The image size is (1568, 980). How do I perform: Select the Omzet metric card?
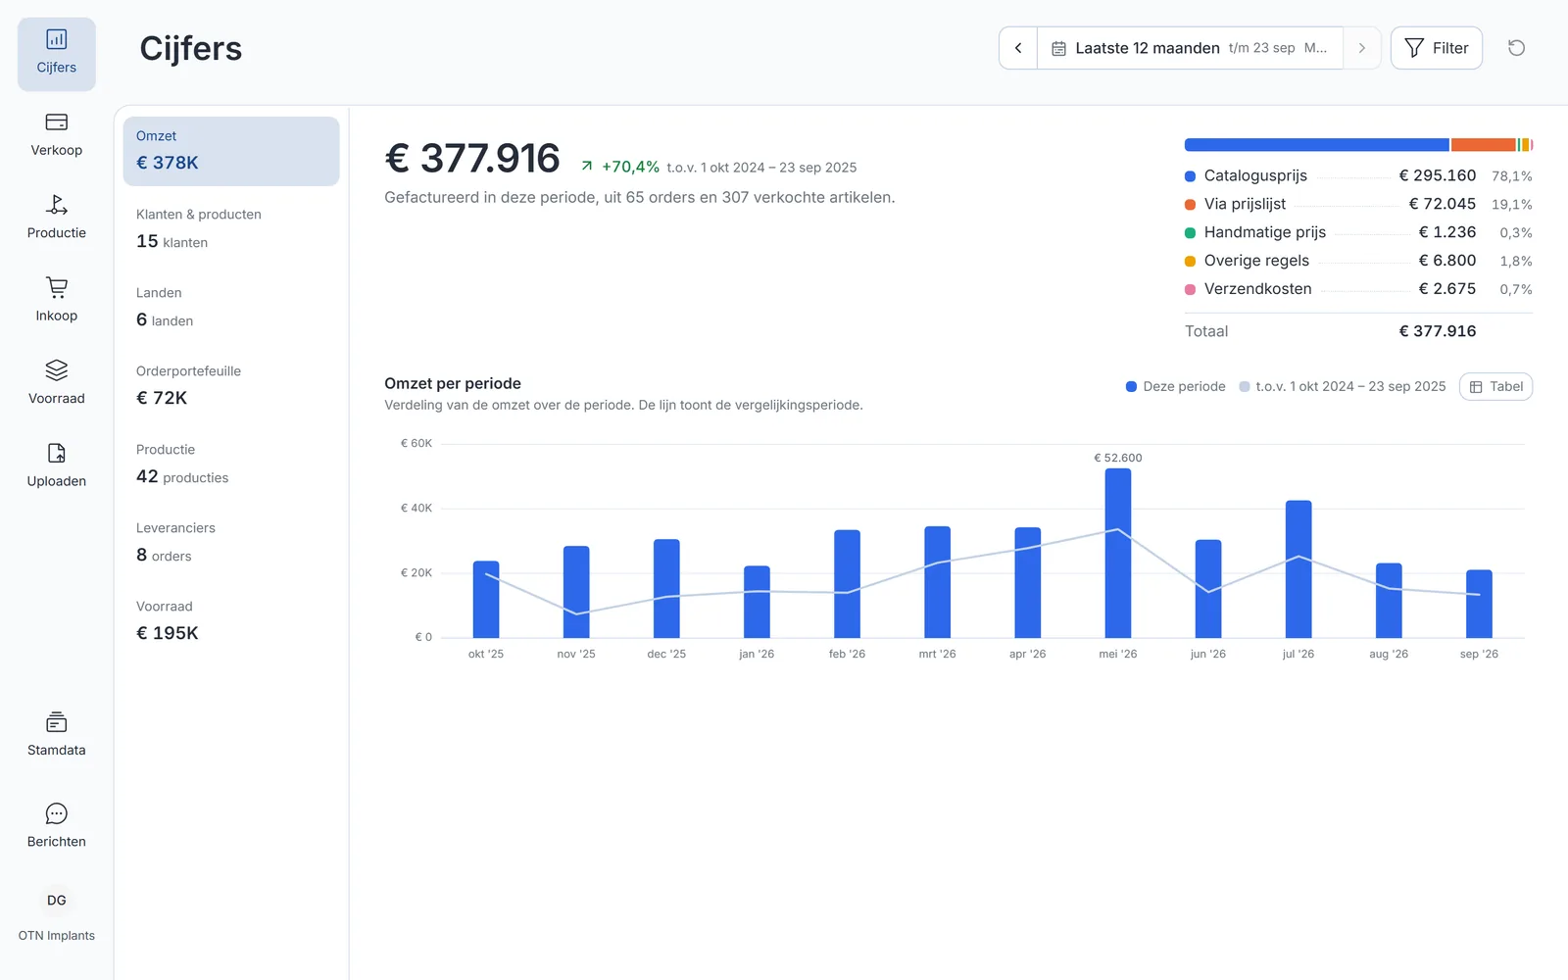pyautogui.click(x=231, y=151)
